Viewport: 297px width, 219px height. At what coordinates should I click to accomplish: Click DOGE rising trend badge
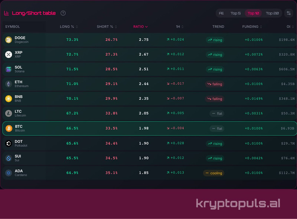pyautogui.click(x=215, y=40)
